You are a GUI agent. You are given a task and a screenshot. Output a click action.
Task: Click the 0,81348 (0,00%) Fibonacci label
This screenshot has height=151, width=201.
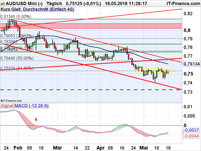[16, 17]
